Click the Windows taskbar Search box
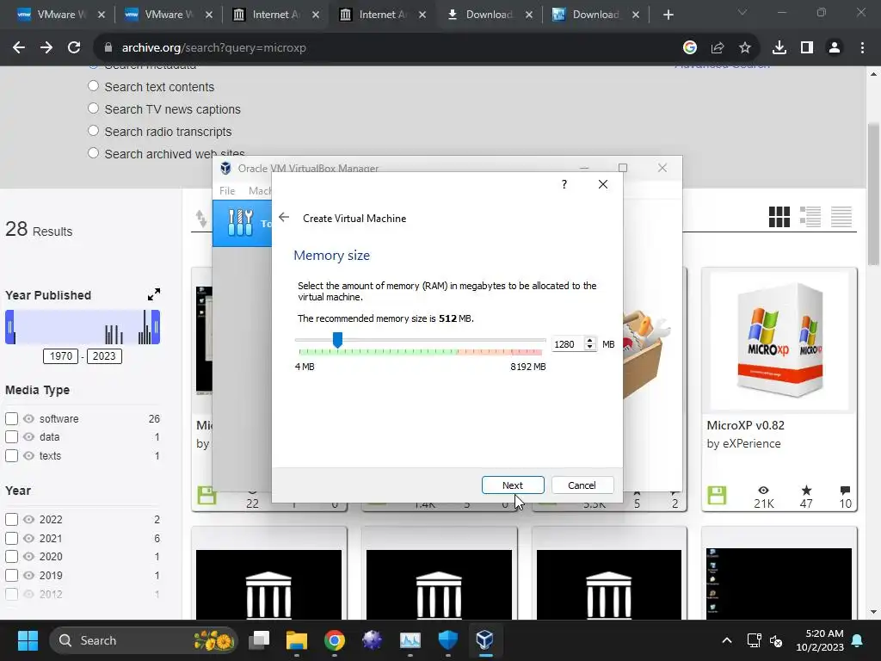The image size is (881, 661). (144, 640)
